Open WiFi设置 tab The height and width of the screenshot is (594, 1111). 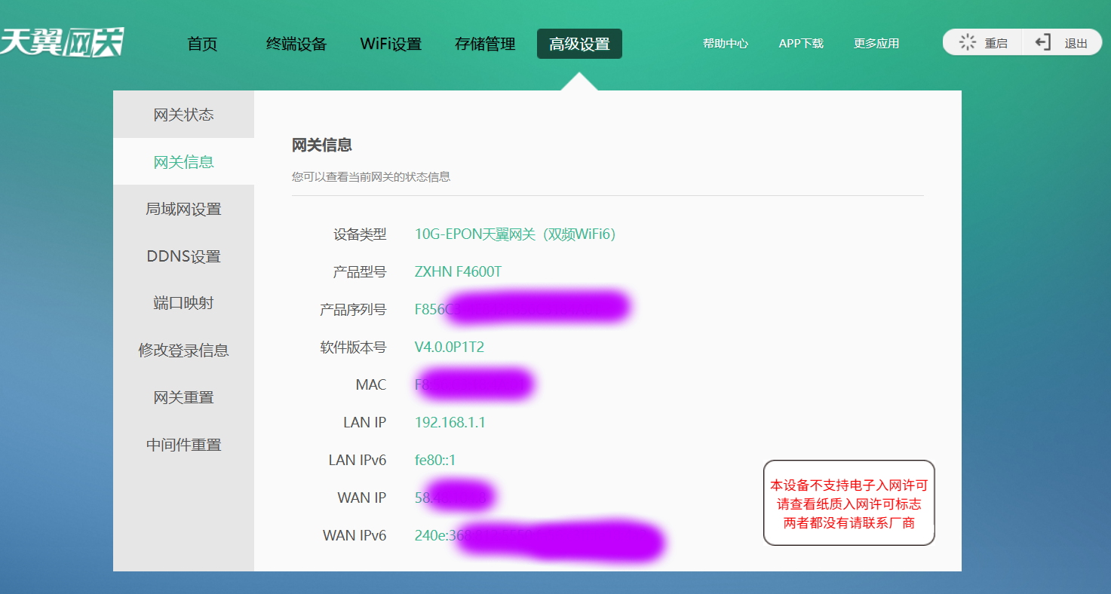[391, 44]
